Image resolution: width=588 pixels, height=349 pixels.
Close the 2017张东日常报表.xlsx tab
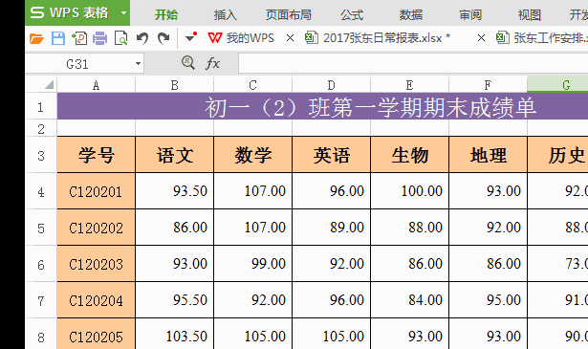[x=481, y=38]
